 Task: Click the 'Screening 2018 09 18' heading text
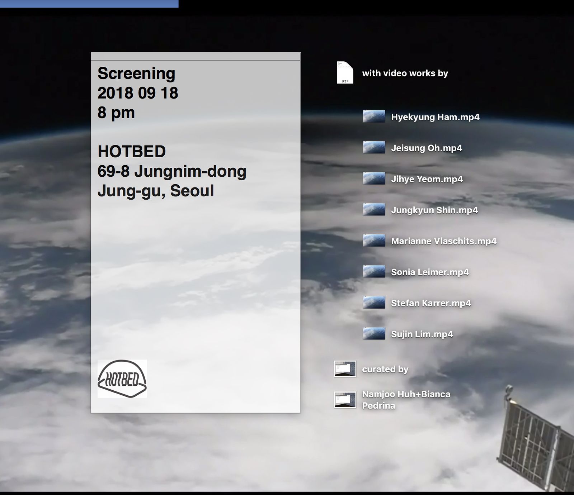click(x=137, y=83)
